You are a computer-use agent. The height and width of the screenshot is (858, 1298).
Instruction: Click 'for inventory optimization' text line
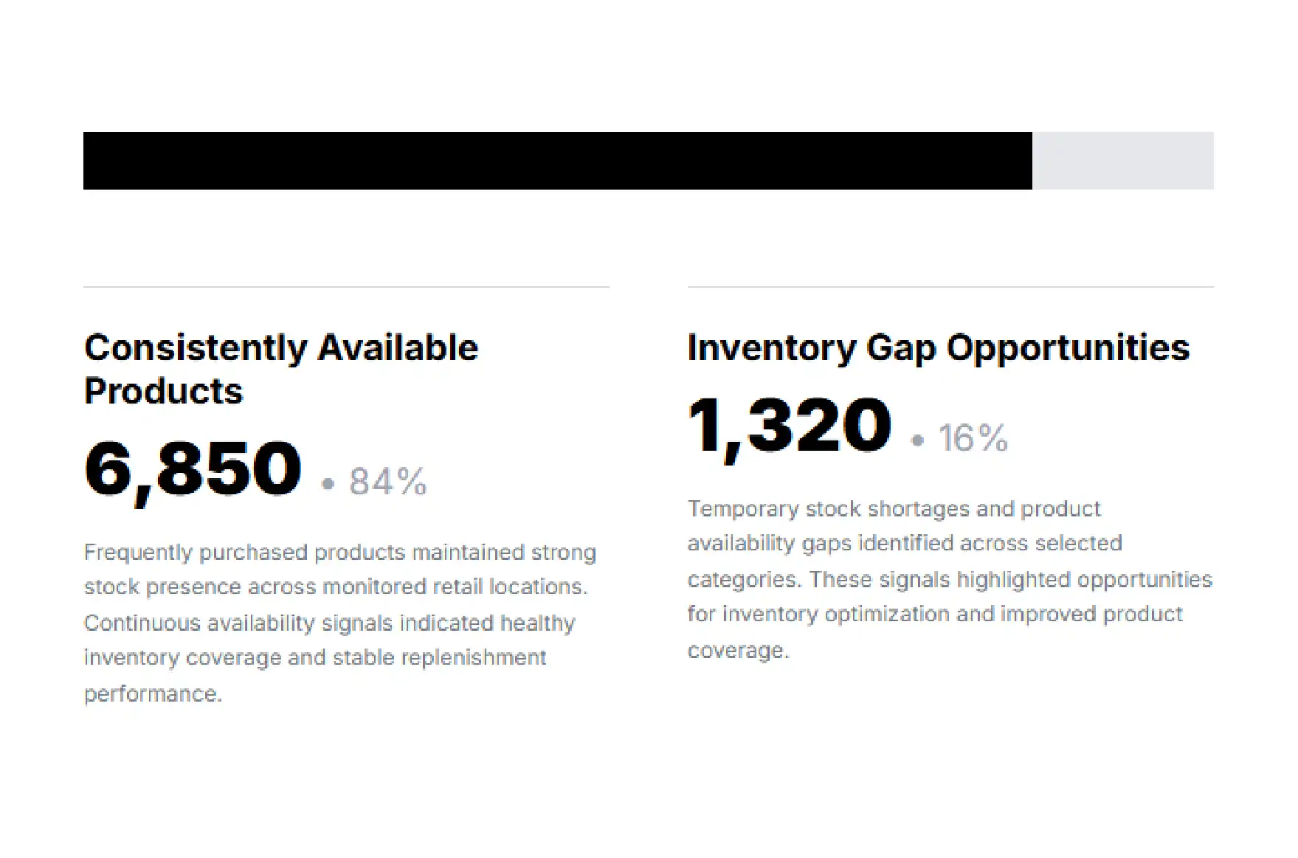coord(935,615)
